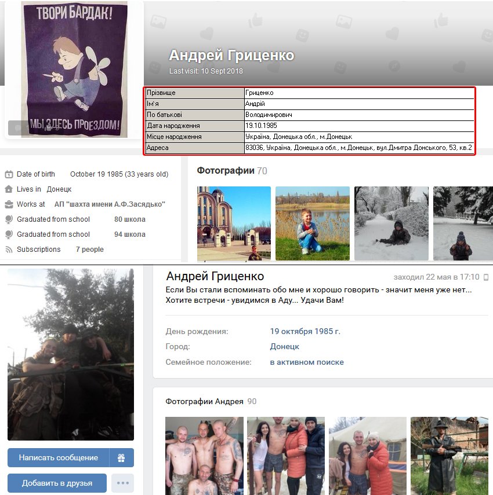Click the upper profile name Андрей Гриценко

[x=232, y=55]
